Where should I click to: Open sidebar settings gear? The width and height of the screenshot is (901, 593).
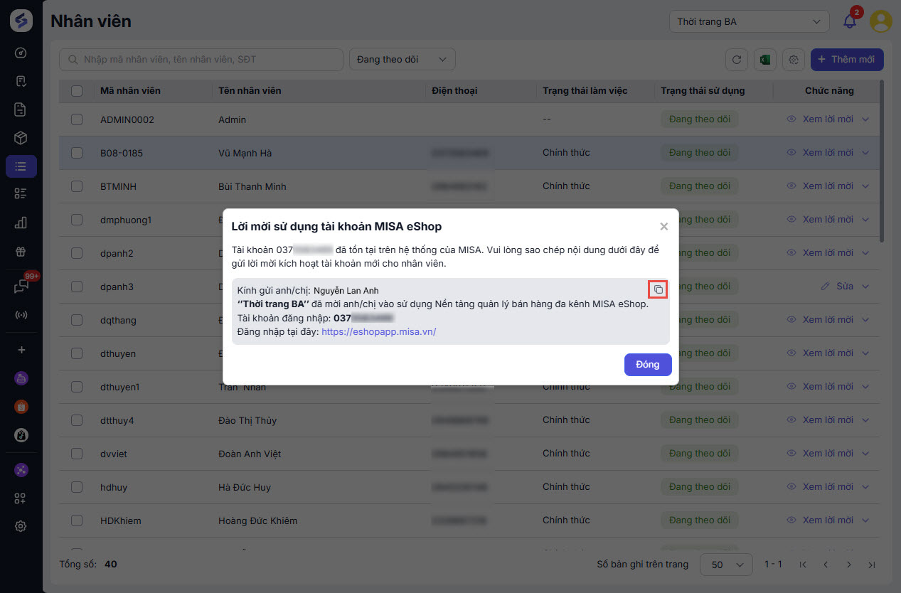tap(21, 526)
